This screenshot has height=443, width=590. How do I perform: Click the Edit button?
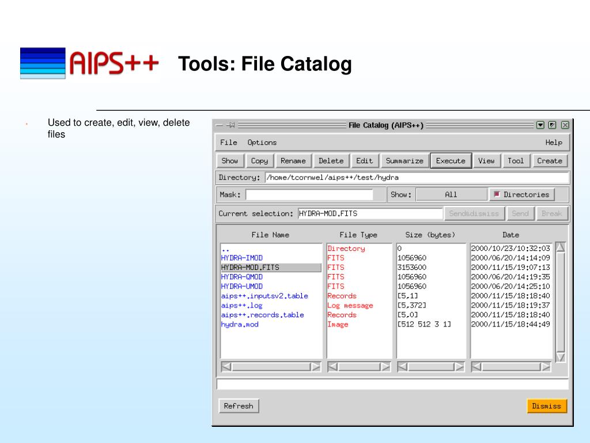pyautogui.click(x=365, y=161)
